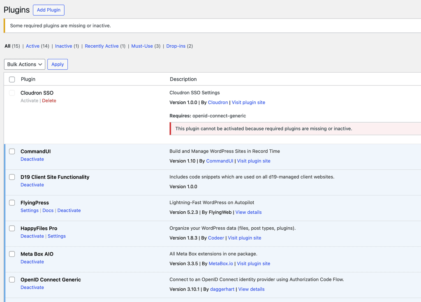Visit the MetaBox.io author link
The image size is (421, 302).
tap(221, 263)
